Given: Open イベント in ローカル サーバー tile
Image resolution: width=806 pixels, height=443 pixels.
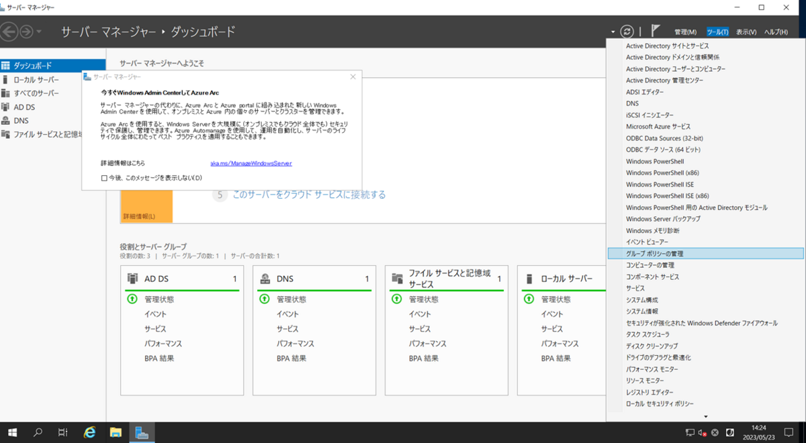Looking at the screenshot, I should pyautogui.click(x=552, y=314).
